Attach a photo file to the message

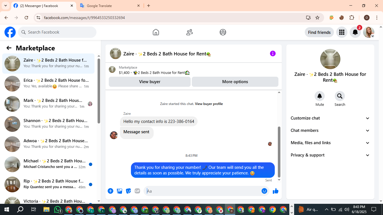tap(119, 191)
